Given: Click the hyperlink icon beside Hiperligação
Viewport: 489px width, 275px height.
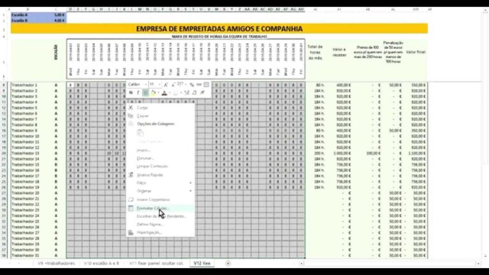Looking at the screenshot, I should click(x=131, y=232).
